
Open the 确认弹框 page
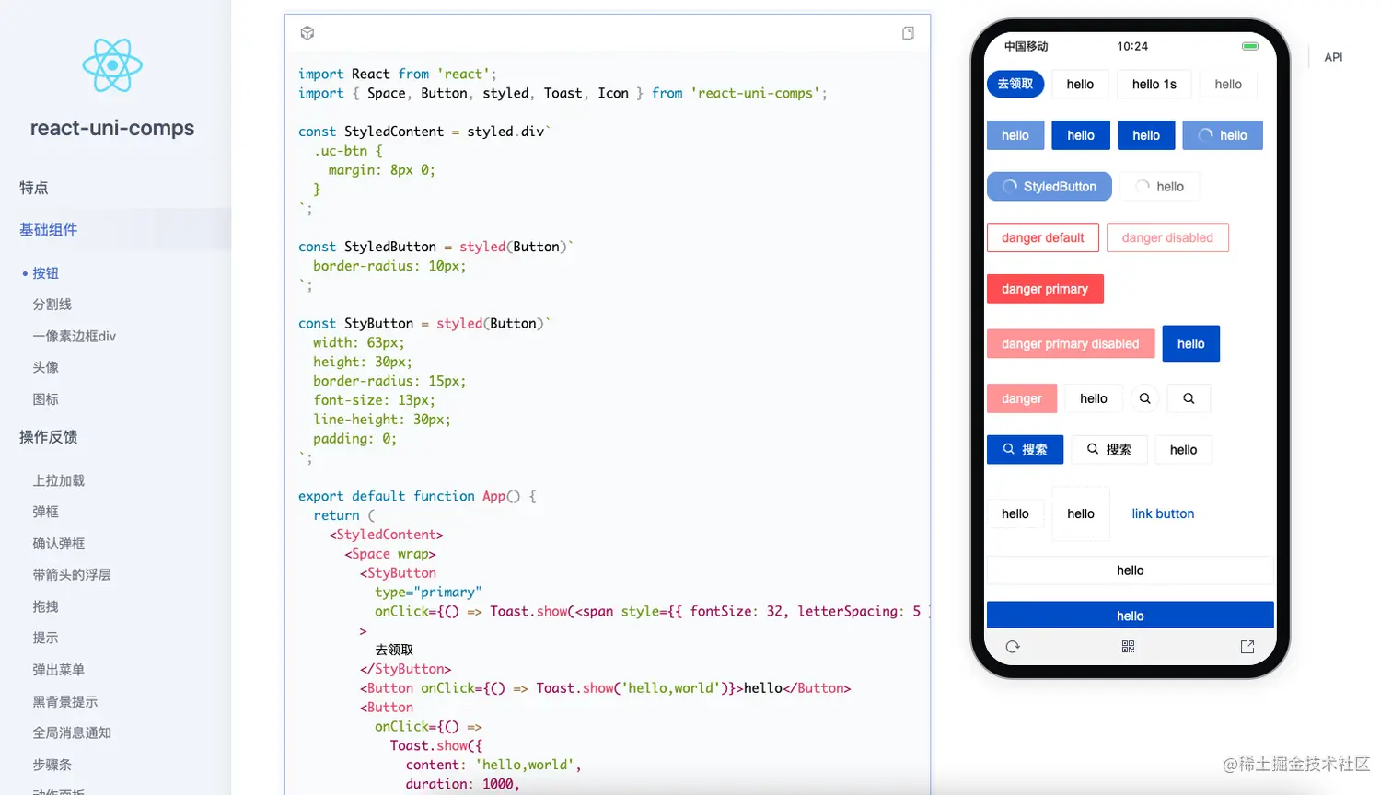(58, 544)
